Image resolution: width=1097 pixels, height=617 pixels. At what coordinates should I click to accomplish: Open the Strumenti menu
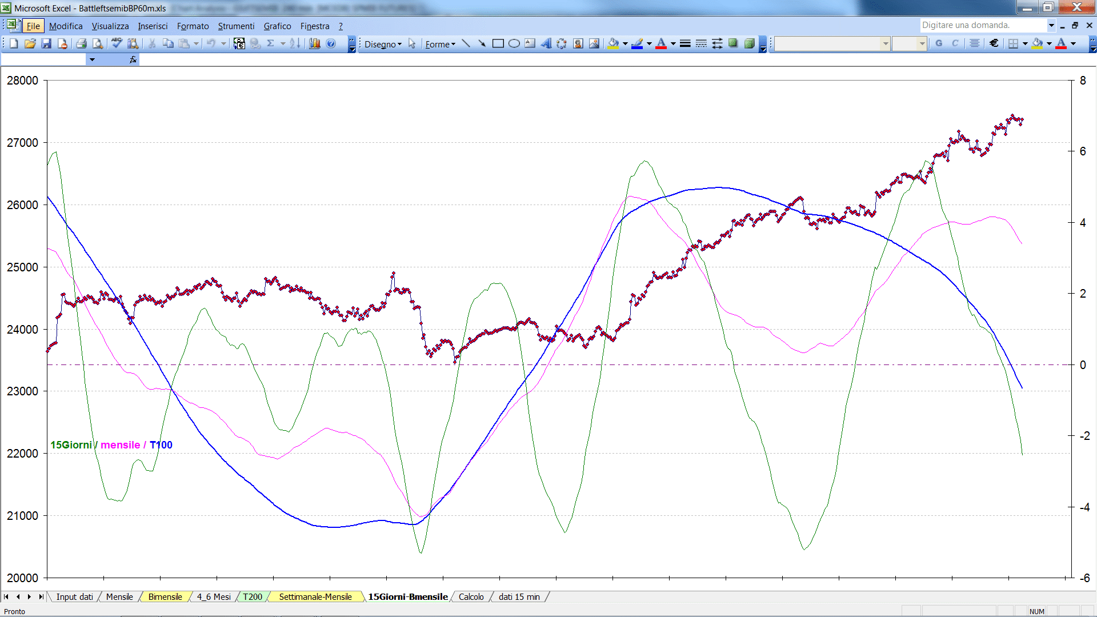click(x=236, y=26)
